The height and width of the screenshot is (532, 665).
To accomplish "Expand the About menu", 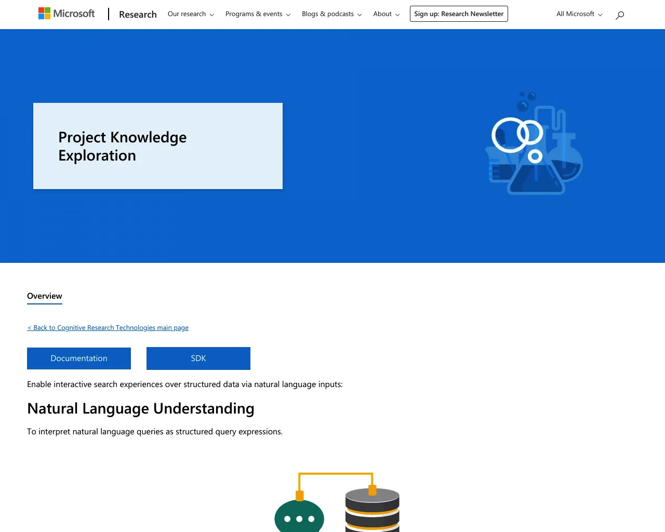I will pyautogui.click(x=382, y=14).
